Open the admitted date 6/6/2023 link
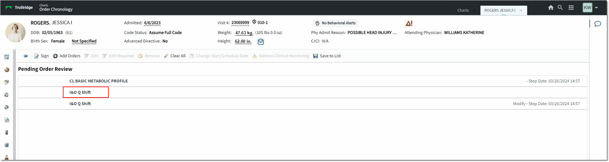Image resolution: width=609 pixels, height=162 pixels. [x=152, y=23]
